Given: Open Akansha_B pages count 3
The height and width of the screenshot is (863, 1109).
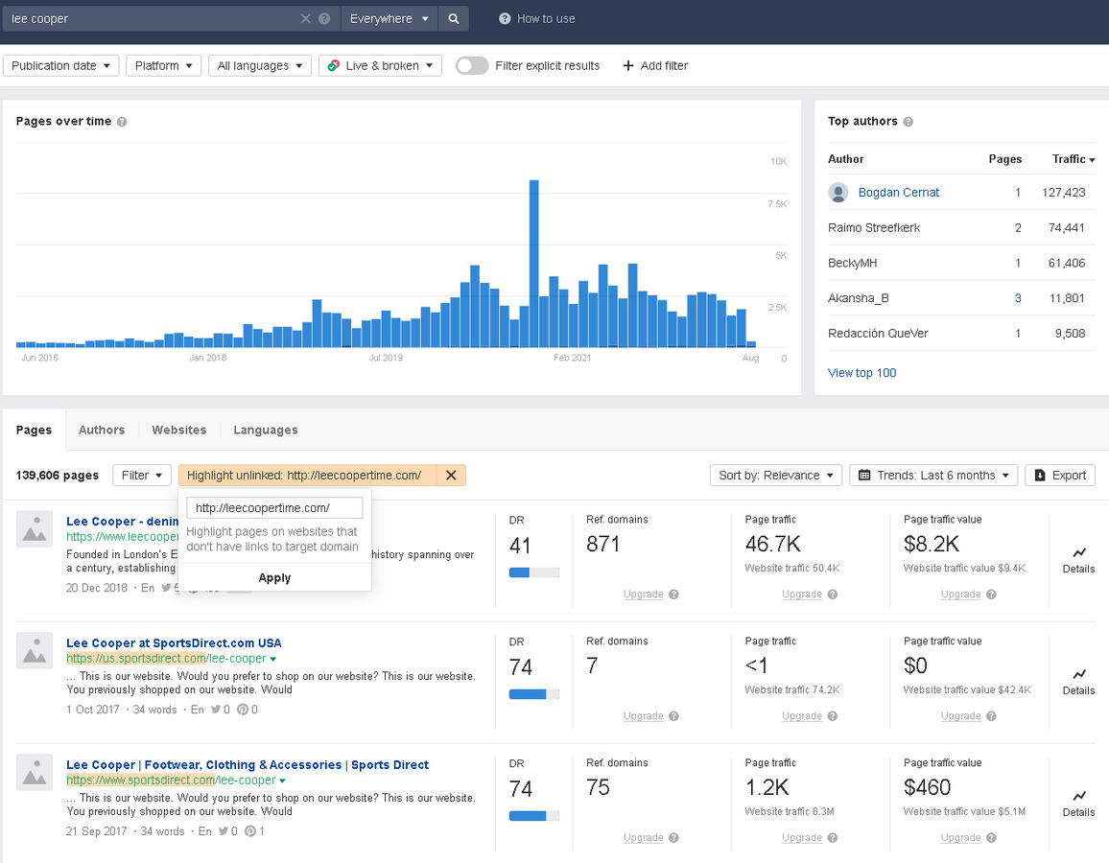Looking at the screenshot, I should 1018,298.
